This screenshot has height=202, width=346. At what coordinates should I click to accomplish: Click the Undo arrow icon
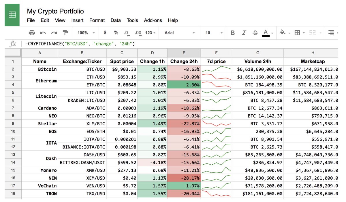[x=43, y=33]
